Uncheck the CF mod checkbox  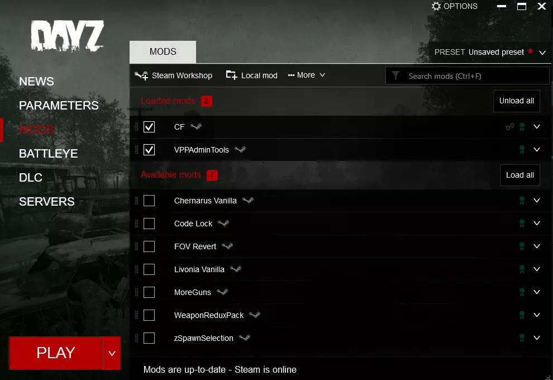coord(149,127)
